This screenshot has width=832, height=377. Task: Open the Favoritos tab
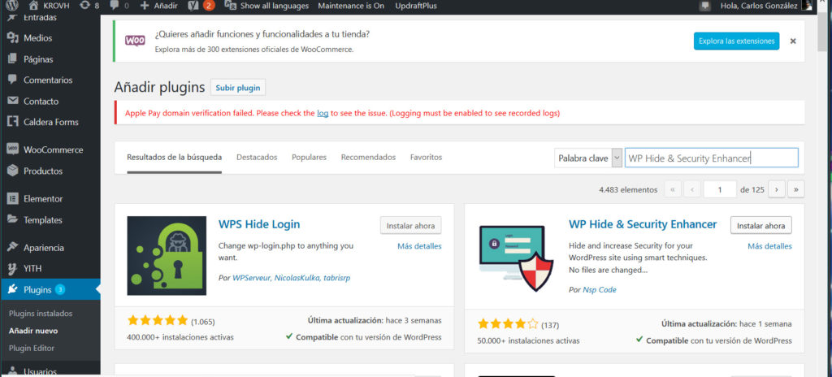pos(426,157)
